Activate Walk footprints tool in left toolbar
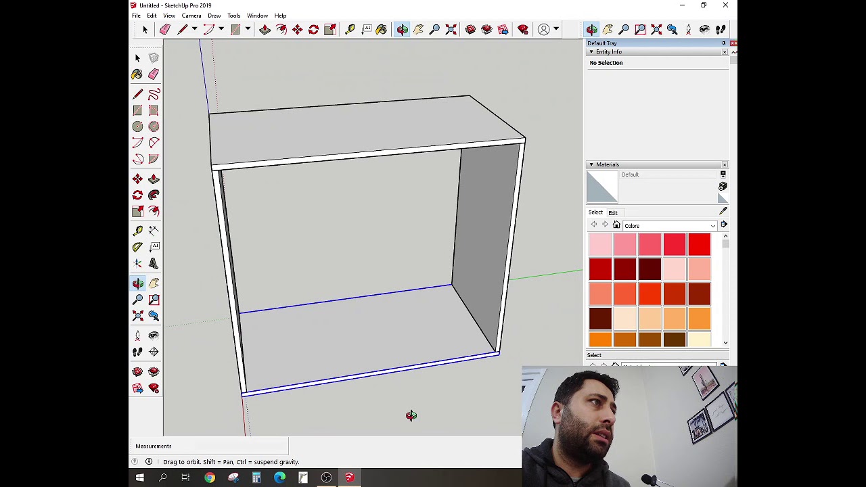 click(x=137, y=352)
